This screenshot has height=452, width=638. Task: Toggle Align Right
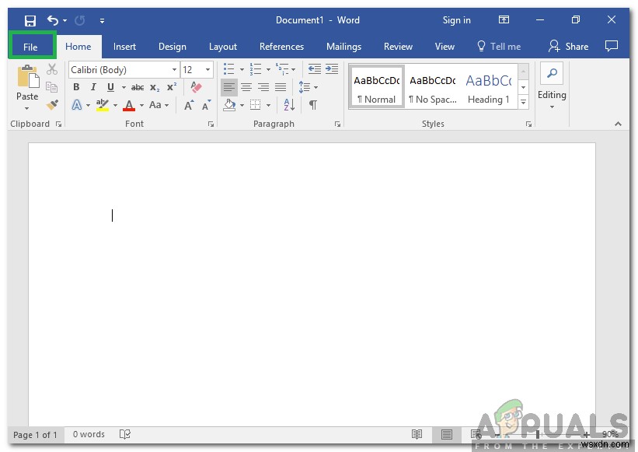263,87
